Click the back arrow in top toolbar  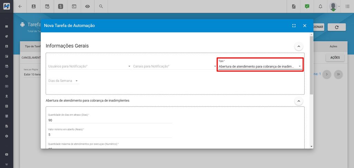pos(20,6)
